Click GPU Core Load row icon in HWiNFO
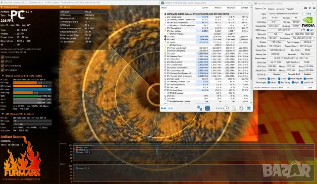 coord(165,79)
